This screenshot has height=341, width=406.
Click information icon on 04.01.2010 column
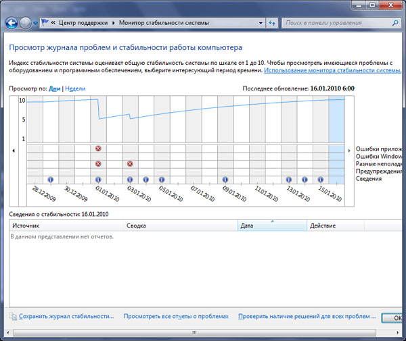pyautogui.click(x=145, y=180)
